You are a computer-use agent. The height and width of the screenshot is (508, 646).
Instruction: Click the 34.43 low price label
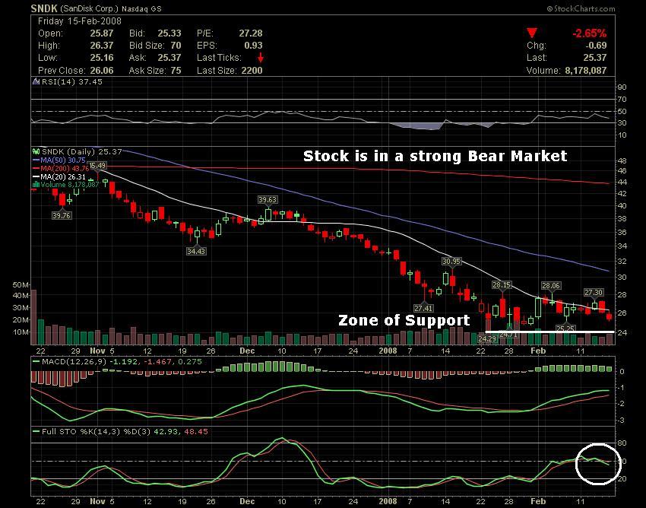[x=195, y=251]
